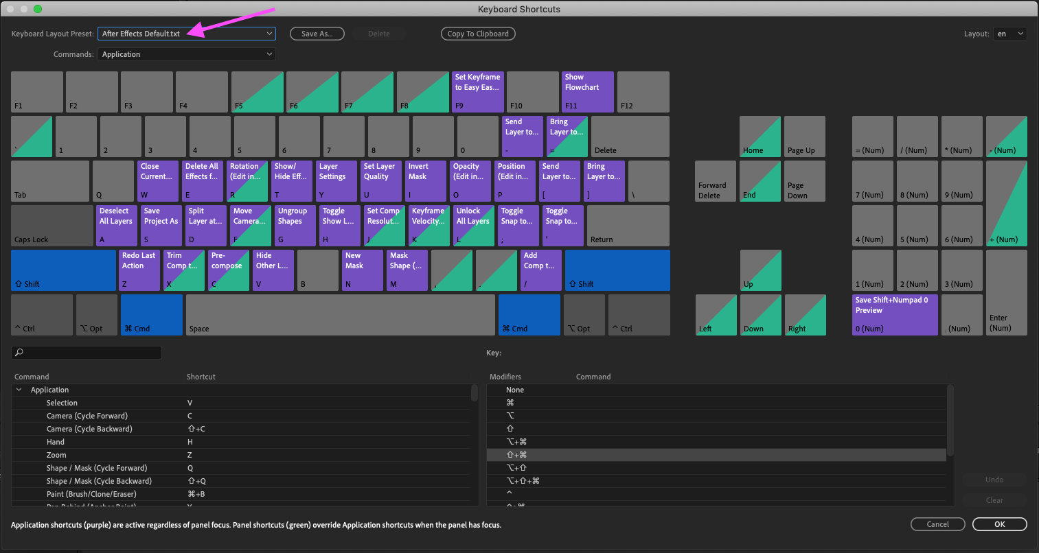Click the command search field
The image size is (1039, 553).
[x=87, y=353]
